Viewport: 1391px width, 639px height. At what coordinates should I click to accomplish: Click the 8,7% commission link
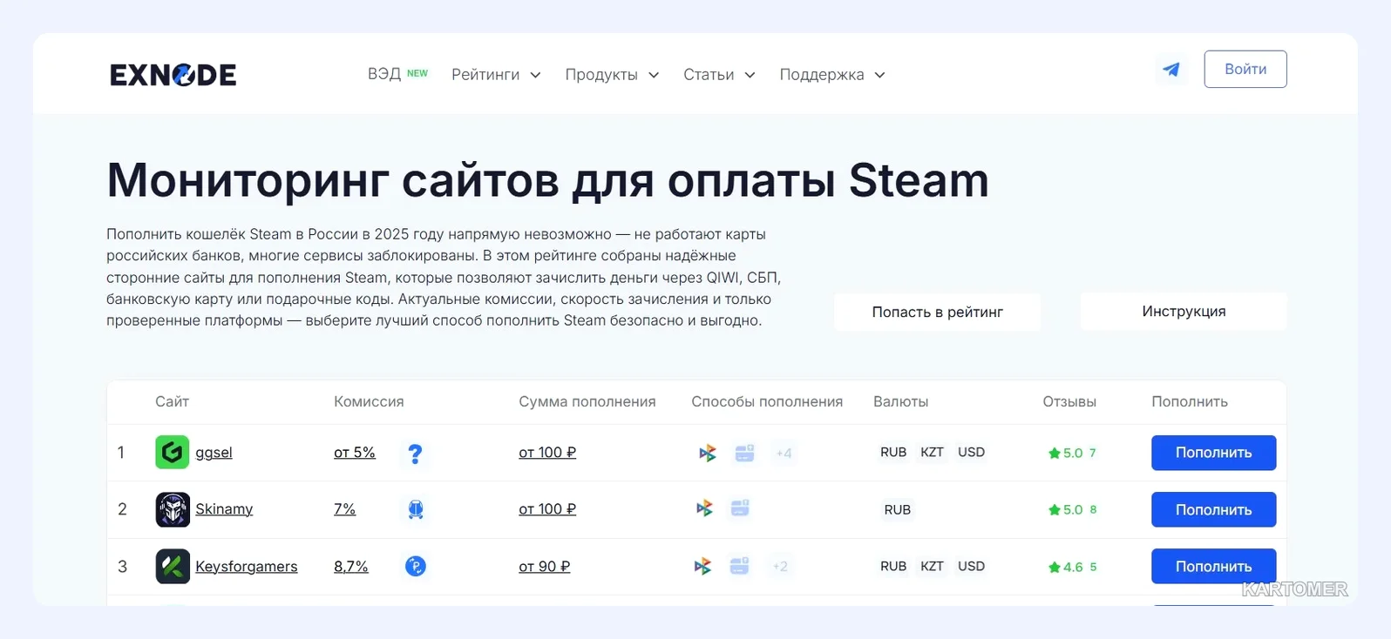[351, 567]
